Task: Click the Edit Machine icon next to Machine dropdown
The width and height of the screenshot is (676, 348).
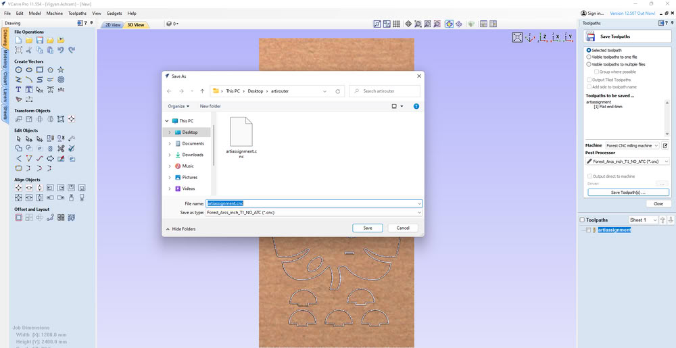Action: (x=665, y=145)
